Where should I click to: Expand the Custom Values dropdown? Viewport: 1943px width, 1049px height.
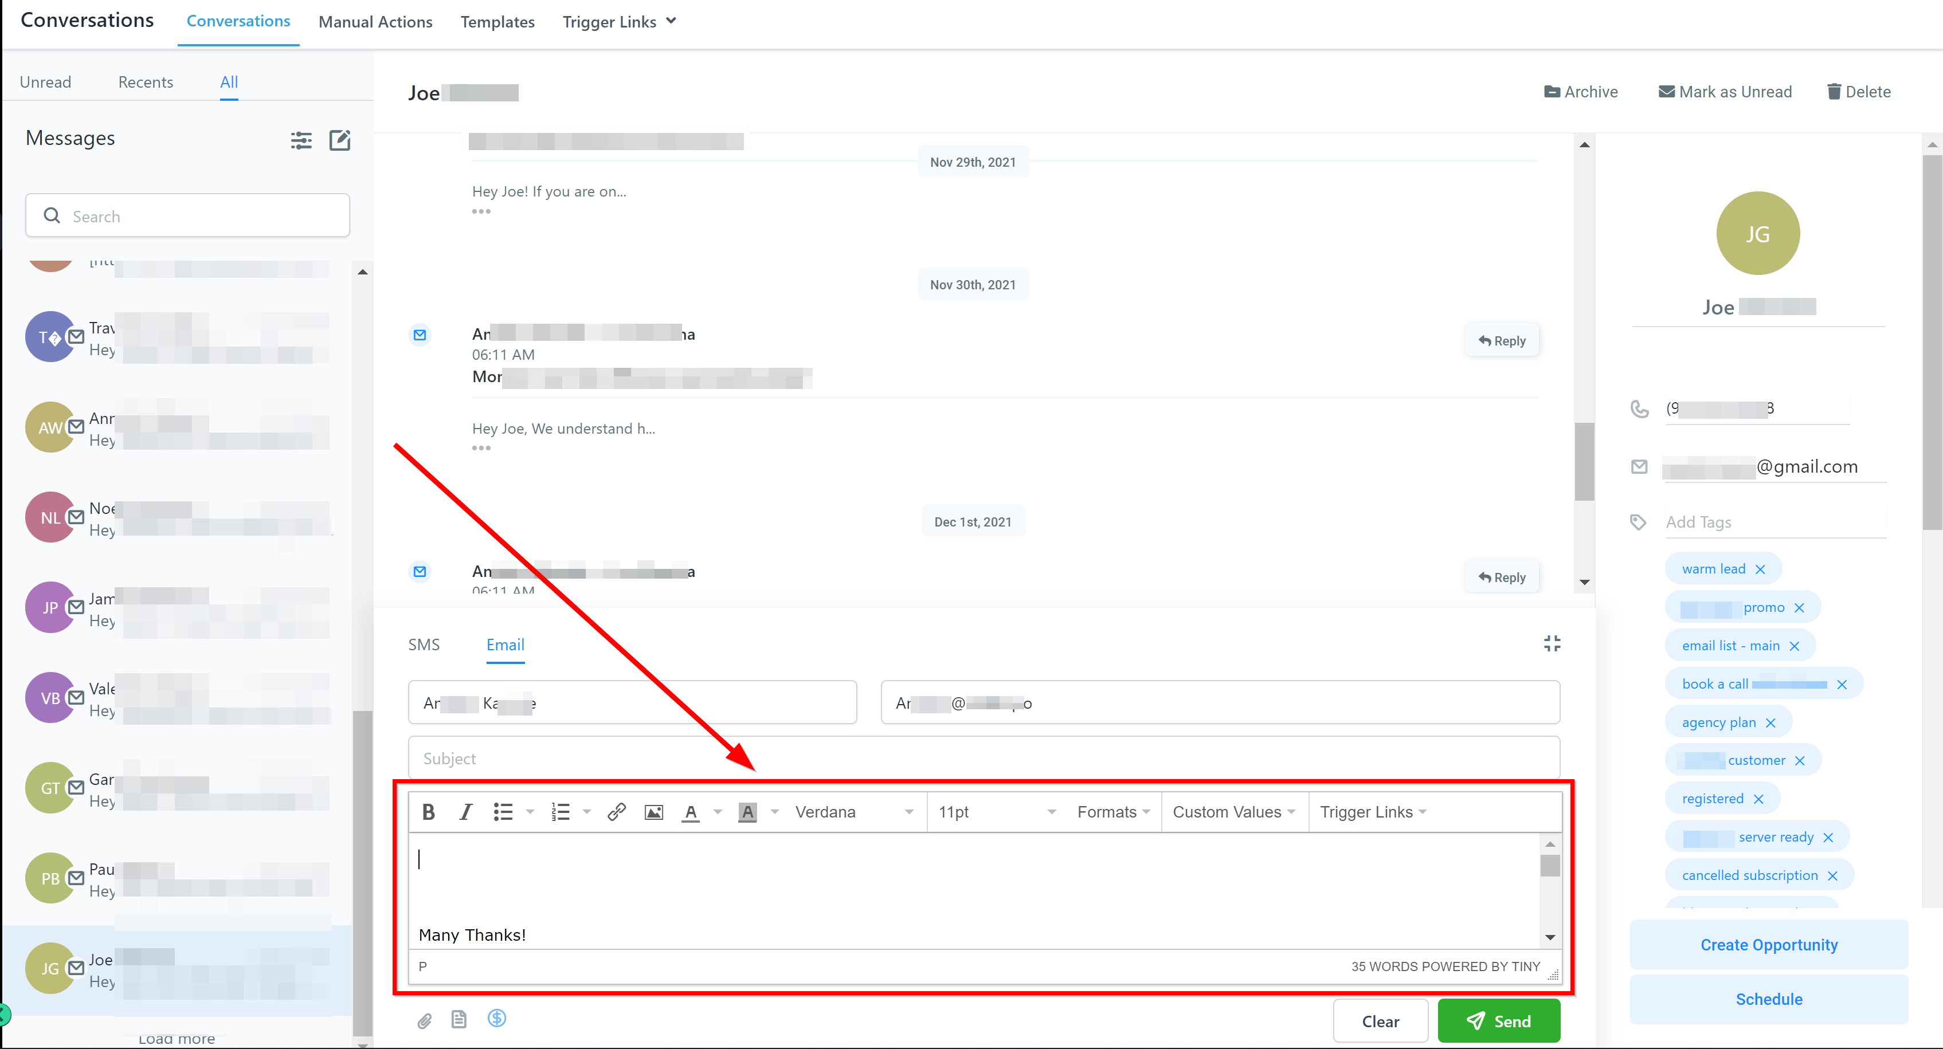coord(1233,812)
